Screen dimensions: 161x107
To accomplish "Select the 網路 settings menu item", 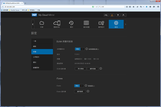I will pyautogui.click(x=42, y=46).
